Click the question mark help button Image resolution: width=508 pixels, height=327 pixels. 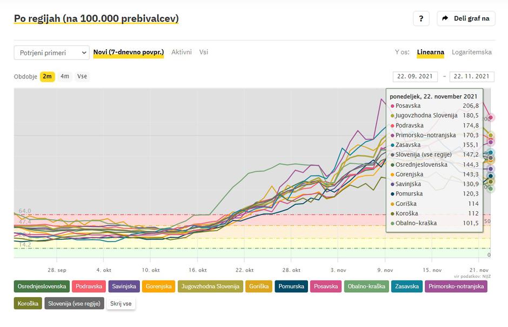[421, 18]
